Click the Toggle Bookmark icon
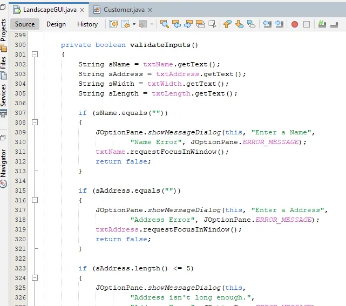 [252, 24]
